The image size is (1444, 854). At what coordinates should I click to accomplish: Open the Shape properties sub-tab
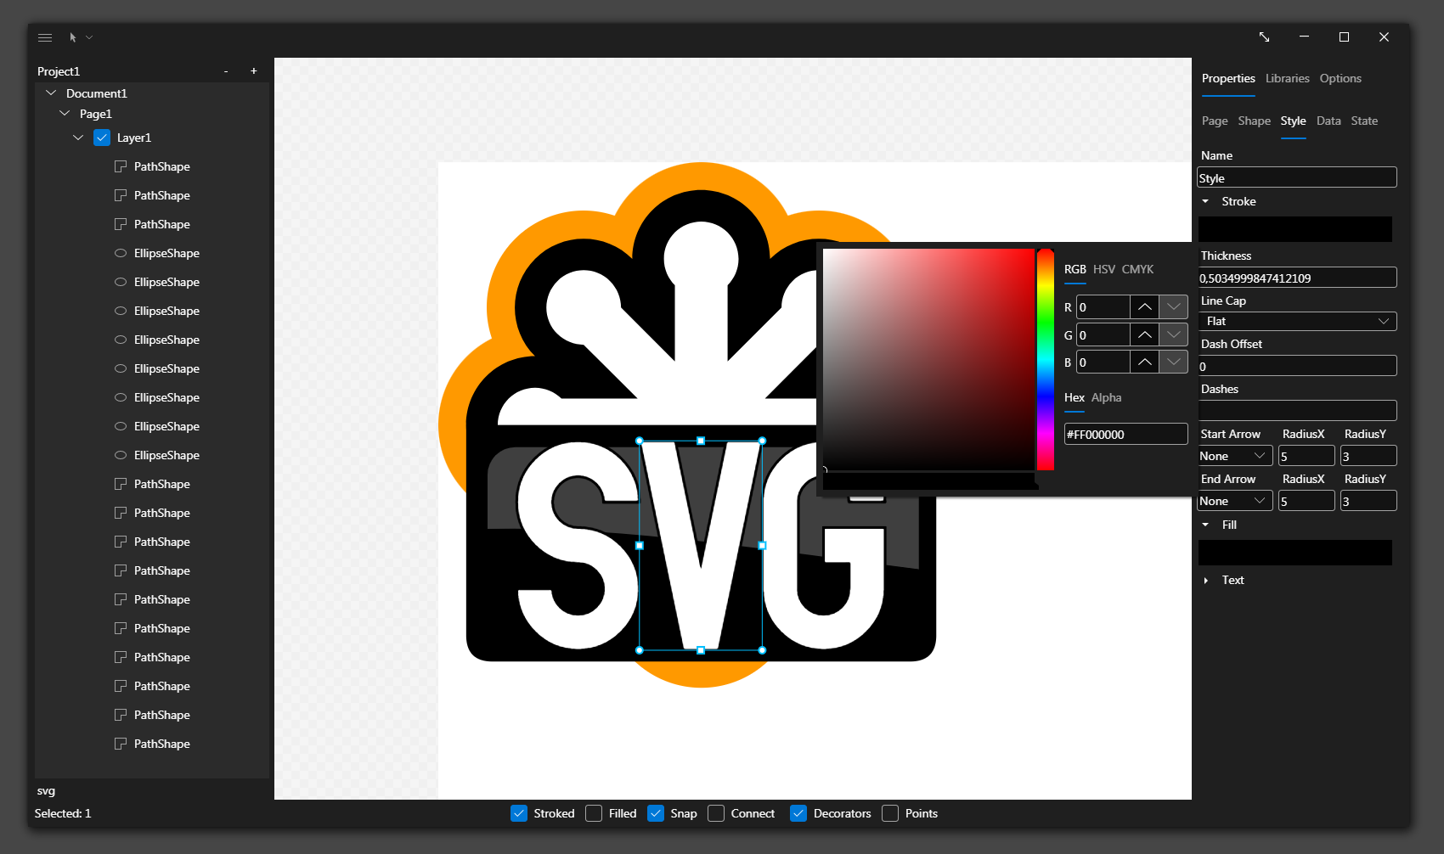click(1255, 121)
